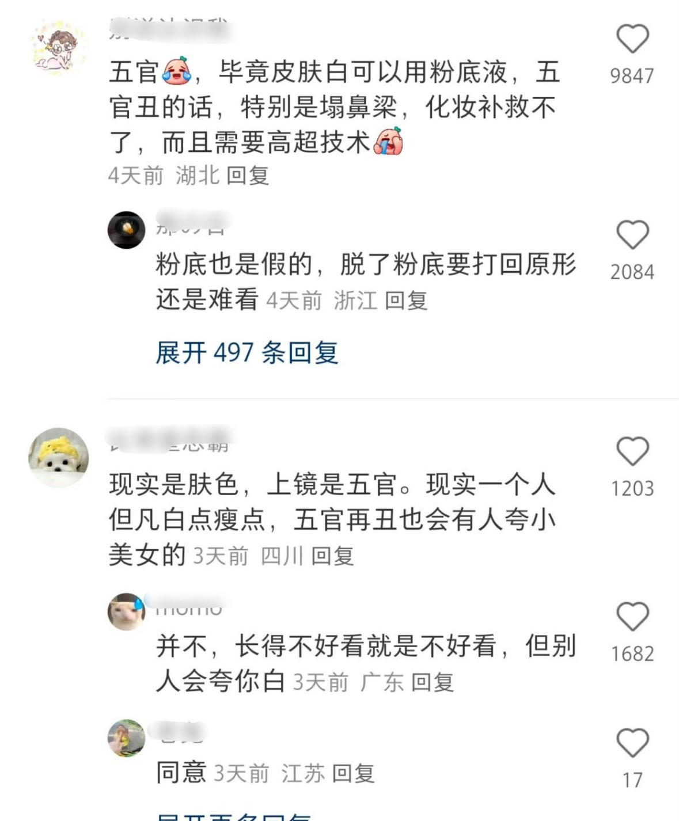Like the reply with 2084 likes
Screen dimensions: 679x821
pos(632,235)
